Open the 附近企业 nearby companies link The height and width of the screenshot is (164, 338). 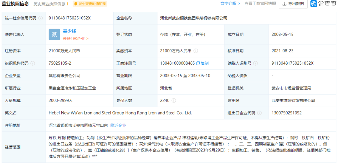[118, 125]
